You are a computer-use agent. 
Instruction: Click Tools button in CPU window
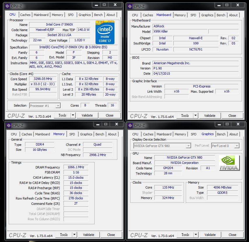pyautogui.click(x=62, y=115)
